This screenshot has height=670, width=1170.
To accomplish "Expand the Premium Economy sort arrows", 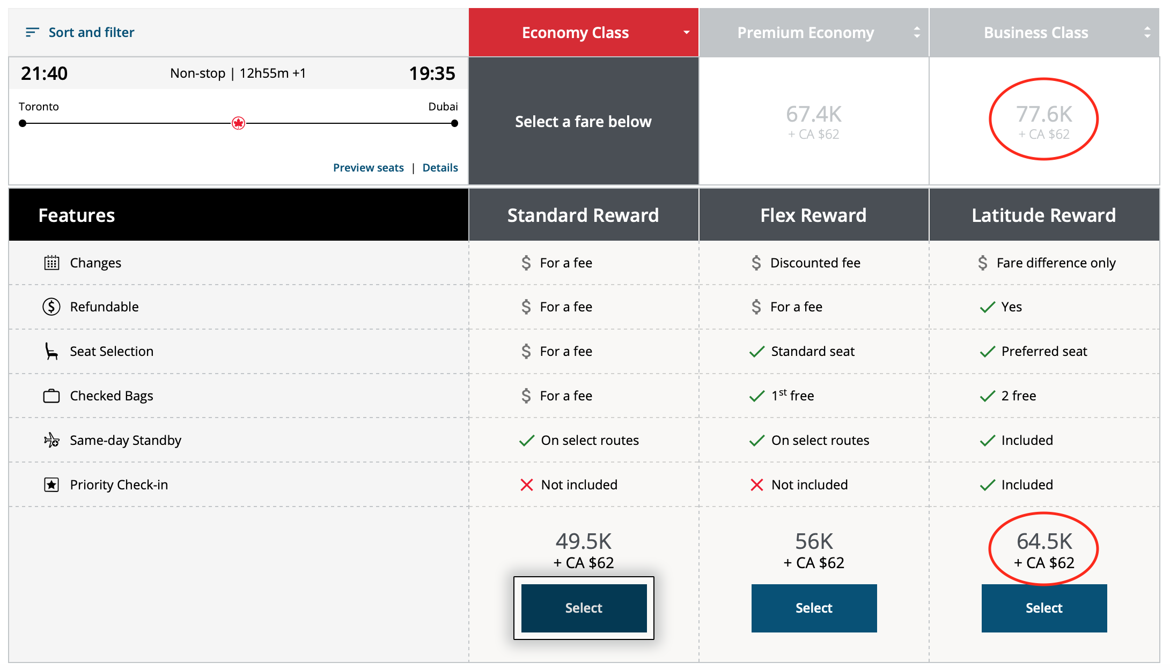I will pos(917,33).
